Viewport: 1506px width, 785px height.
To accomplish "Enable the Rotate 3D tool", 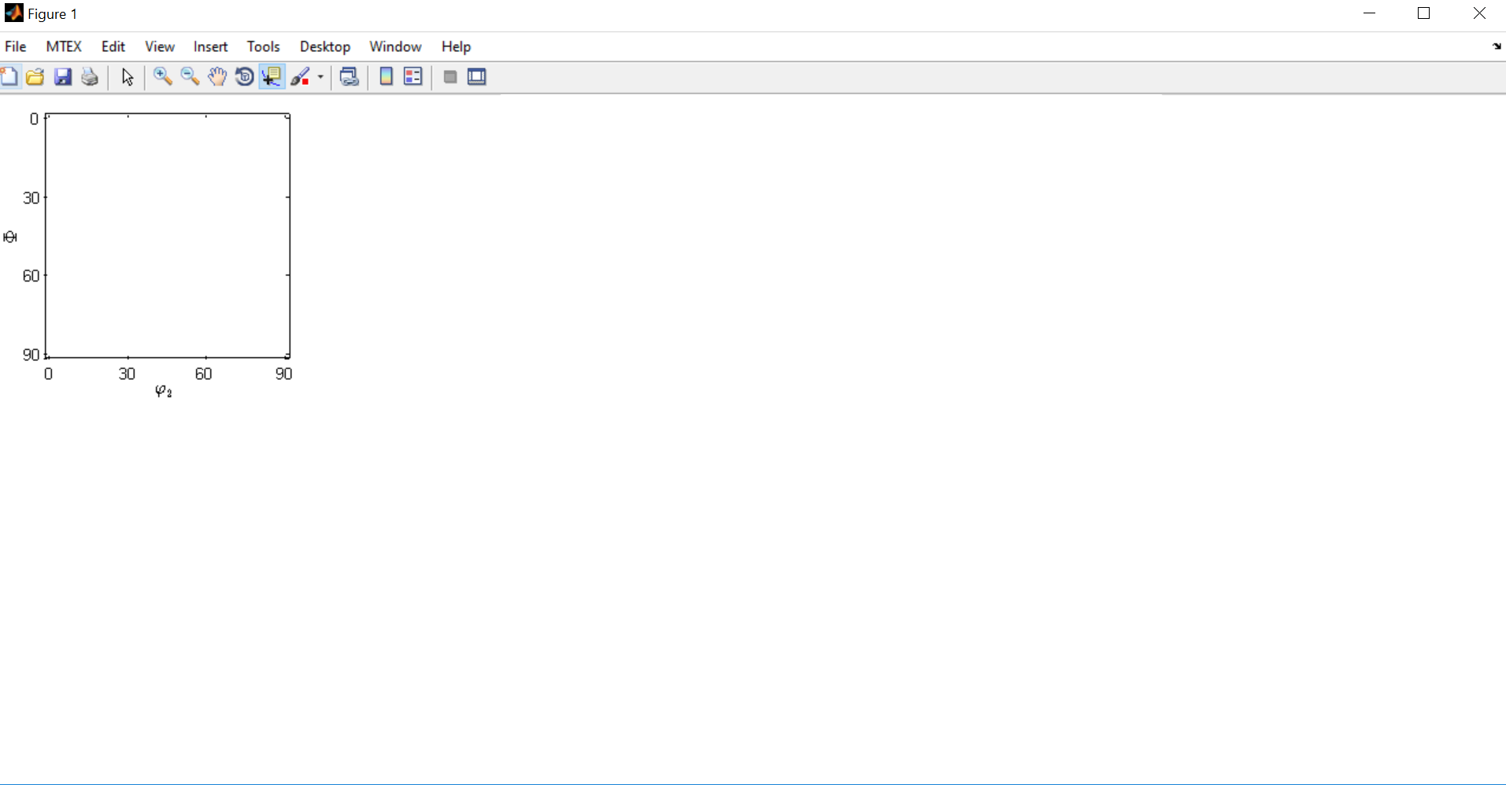I will 244,76.
